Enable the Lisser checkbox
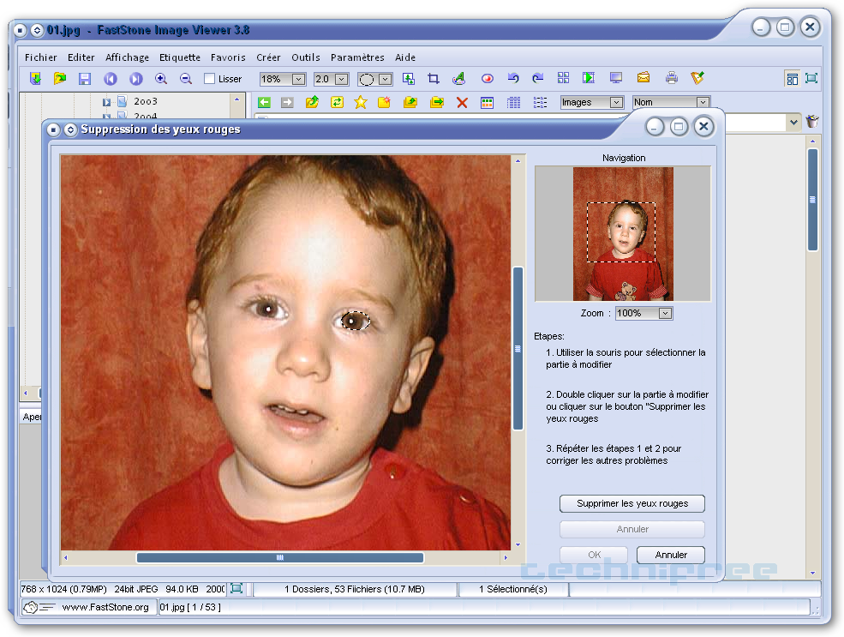 pyautogui.click(x=210, y=79)
